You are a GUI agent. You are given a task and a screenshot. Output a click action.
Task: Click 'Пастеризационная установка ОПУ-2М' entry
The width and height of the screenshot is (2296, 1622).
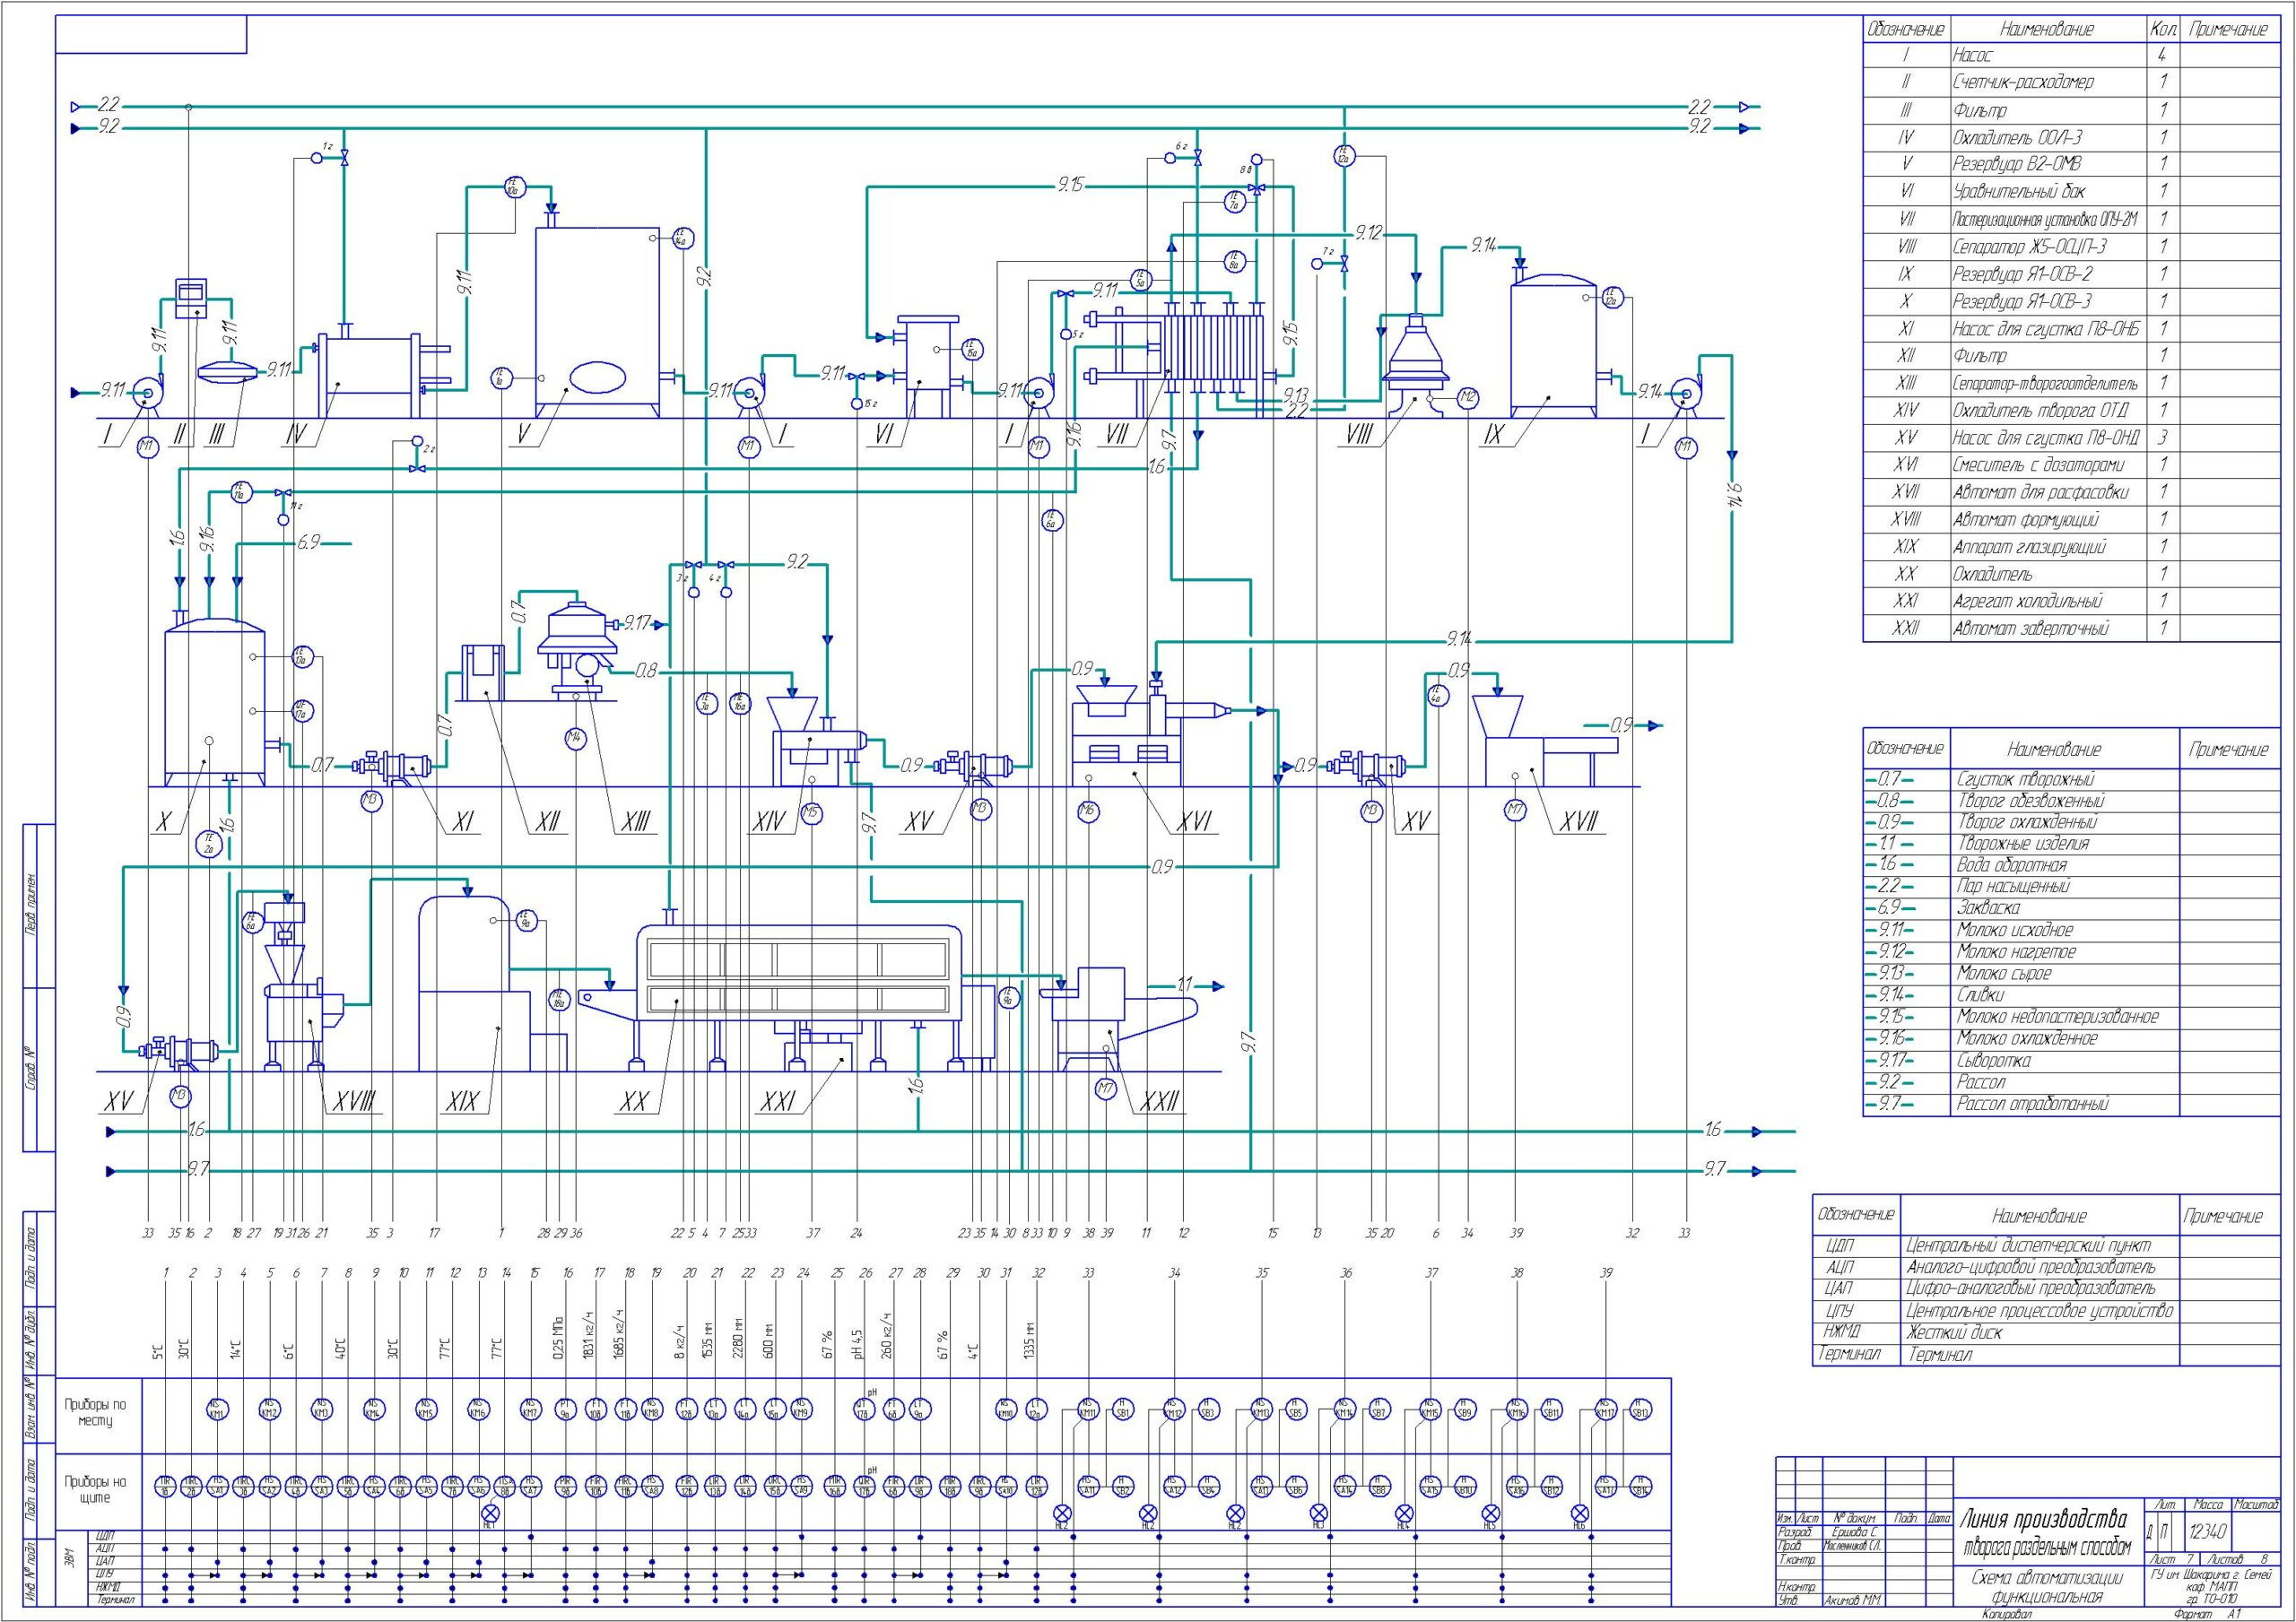(x=2045, y=219)
